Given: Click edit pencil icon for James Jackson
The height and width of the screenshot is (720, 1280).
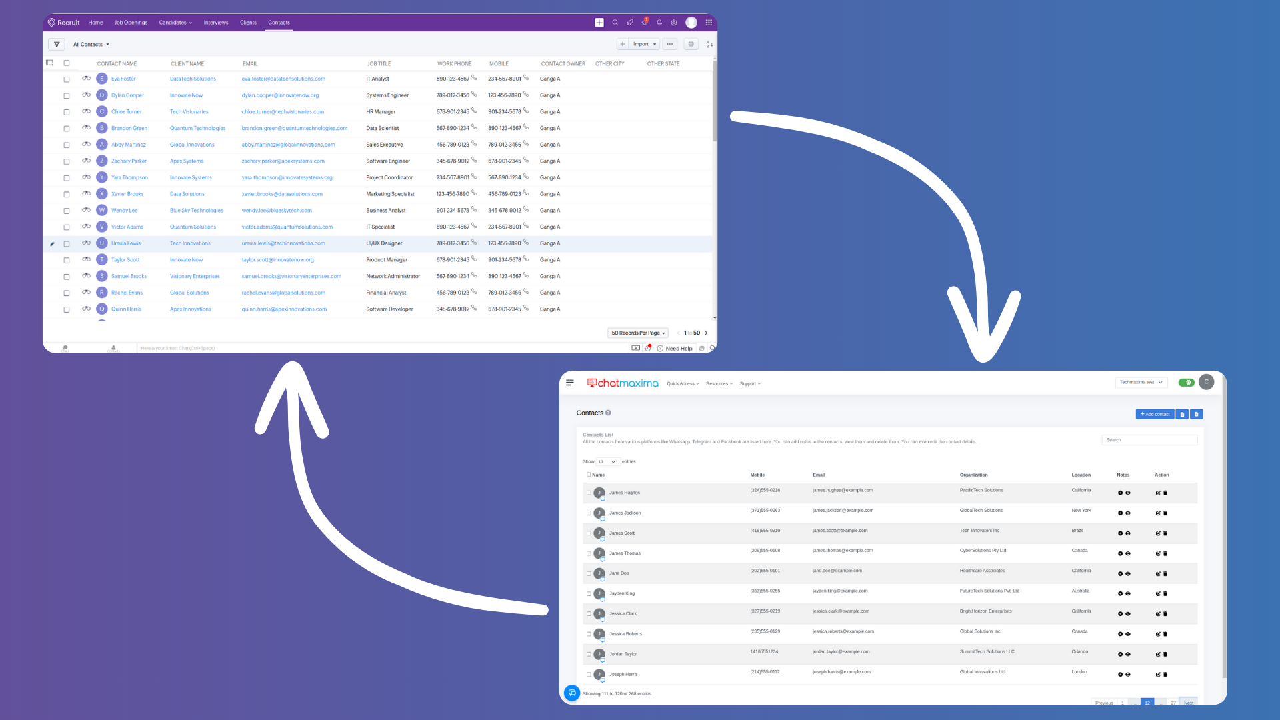Looking at the screenshot, I should (1158, 513).
